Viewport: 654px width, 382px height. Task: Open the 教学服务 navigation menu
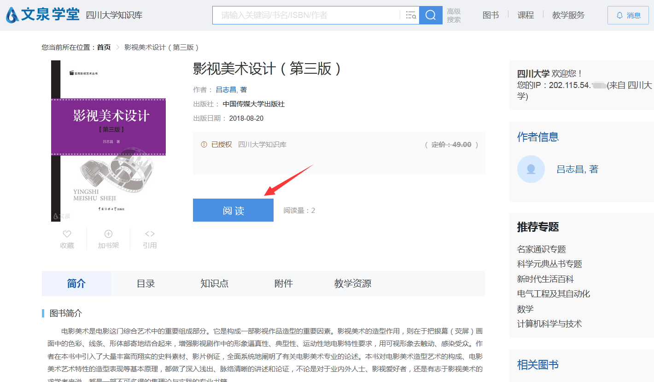click(x=568, y=15)
